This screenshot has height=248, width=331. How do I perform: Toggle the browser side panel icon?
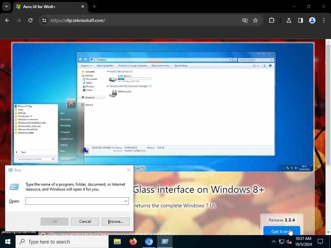pyautogui.click(x=301, y=20)
